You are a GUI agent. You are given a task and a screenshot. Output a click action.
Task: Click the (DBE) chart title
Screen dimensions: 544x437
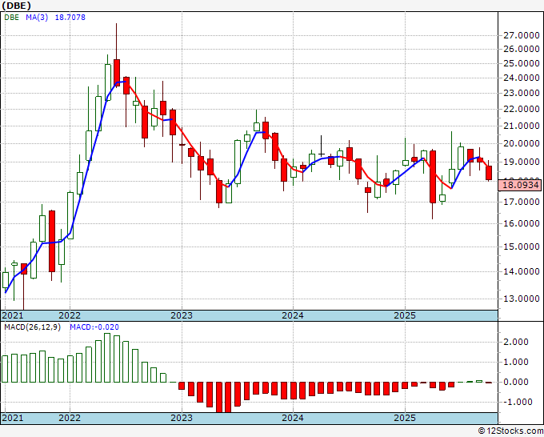click(17, 6)
